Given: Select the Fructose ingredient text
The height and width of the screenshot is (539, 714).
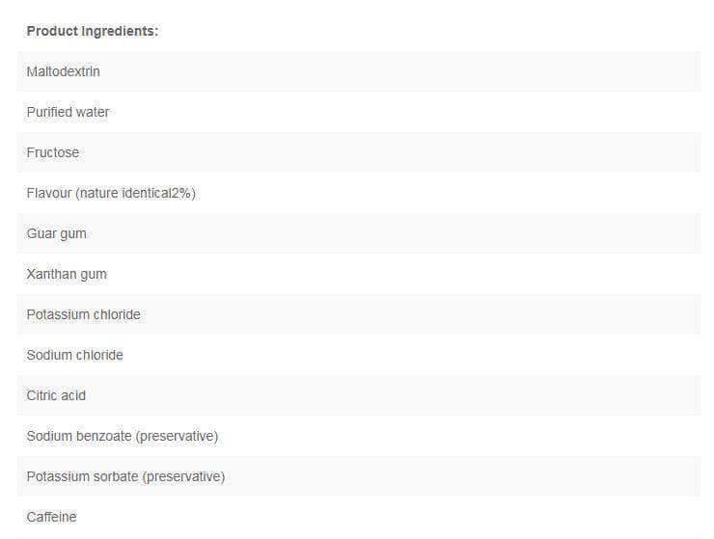Looking at the screenshot, I should tap(53, 152).
